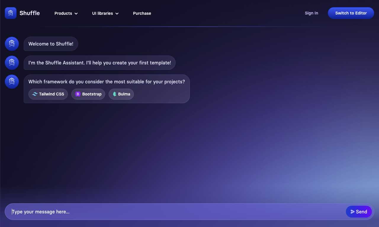Image resolution: width=379 pixels, height=227 pixels.
Task: Open the UI libraries menu
Action: tap(105, 13)
